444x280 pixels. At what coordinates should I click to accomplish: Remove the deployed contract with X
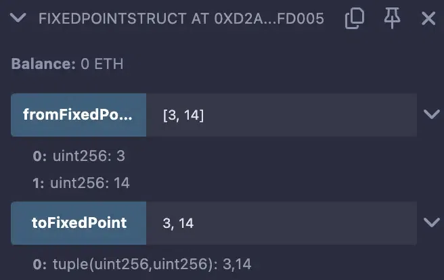click(x=428, y=19)
